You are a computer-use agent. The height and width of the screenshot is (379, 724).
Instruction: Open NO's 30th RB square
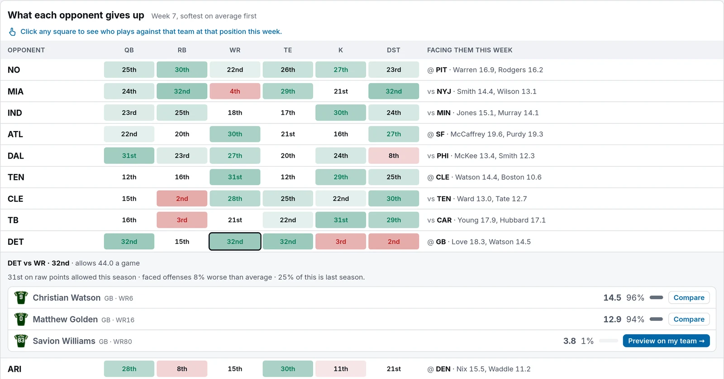(182, 70)
